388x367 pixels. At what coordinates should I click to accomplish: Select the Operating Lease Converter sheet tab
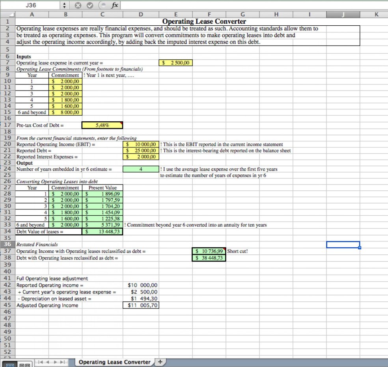(114, 362)
